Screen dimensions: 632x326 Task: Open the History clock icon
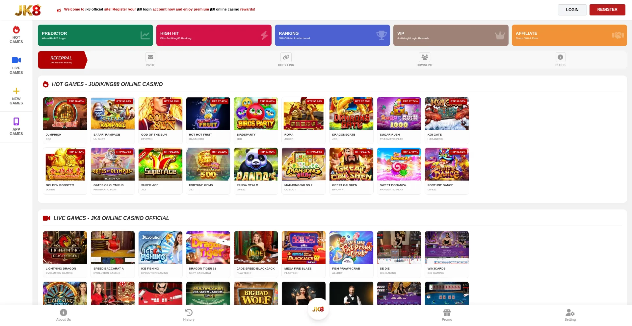tap(189, 313)
